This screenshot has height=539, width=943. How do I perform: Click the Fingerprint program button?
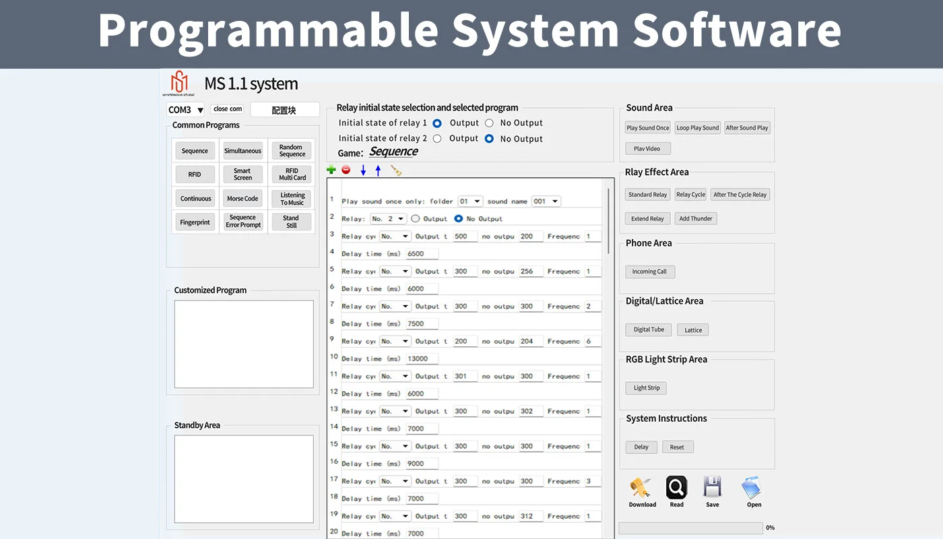click(x=195, y=222)
